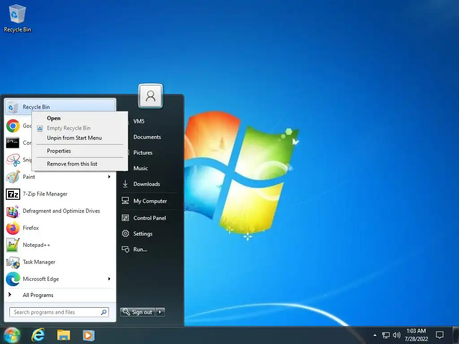Click the Task Manager label
The width and height of the screenshot is (459, 344).
point(39,262)
